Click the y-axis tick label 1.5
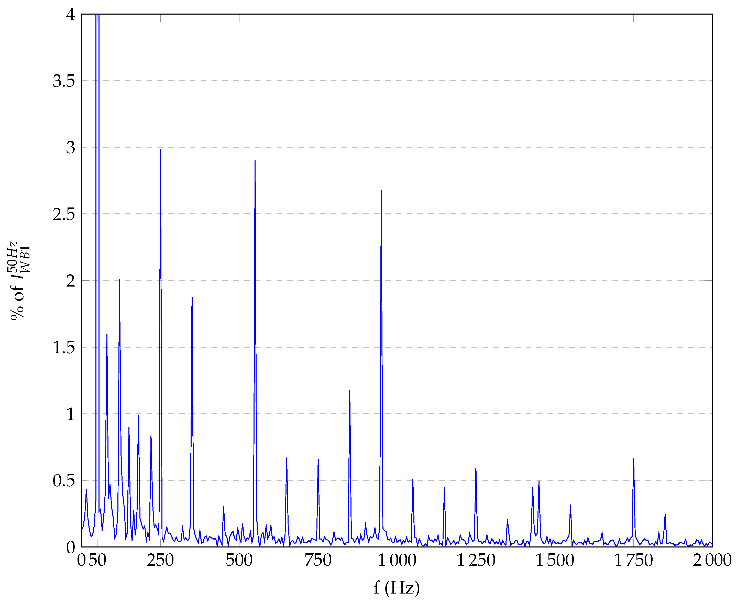 64,347
